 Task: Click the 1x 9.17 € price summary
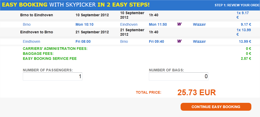pos(243,15)
